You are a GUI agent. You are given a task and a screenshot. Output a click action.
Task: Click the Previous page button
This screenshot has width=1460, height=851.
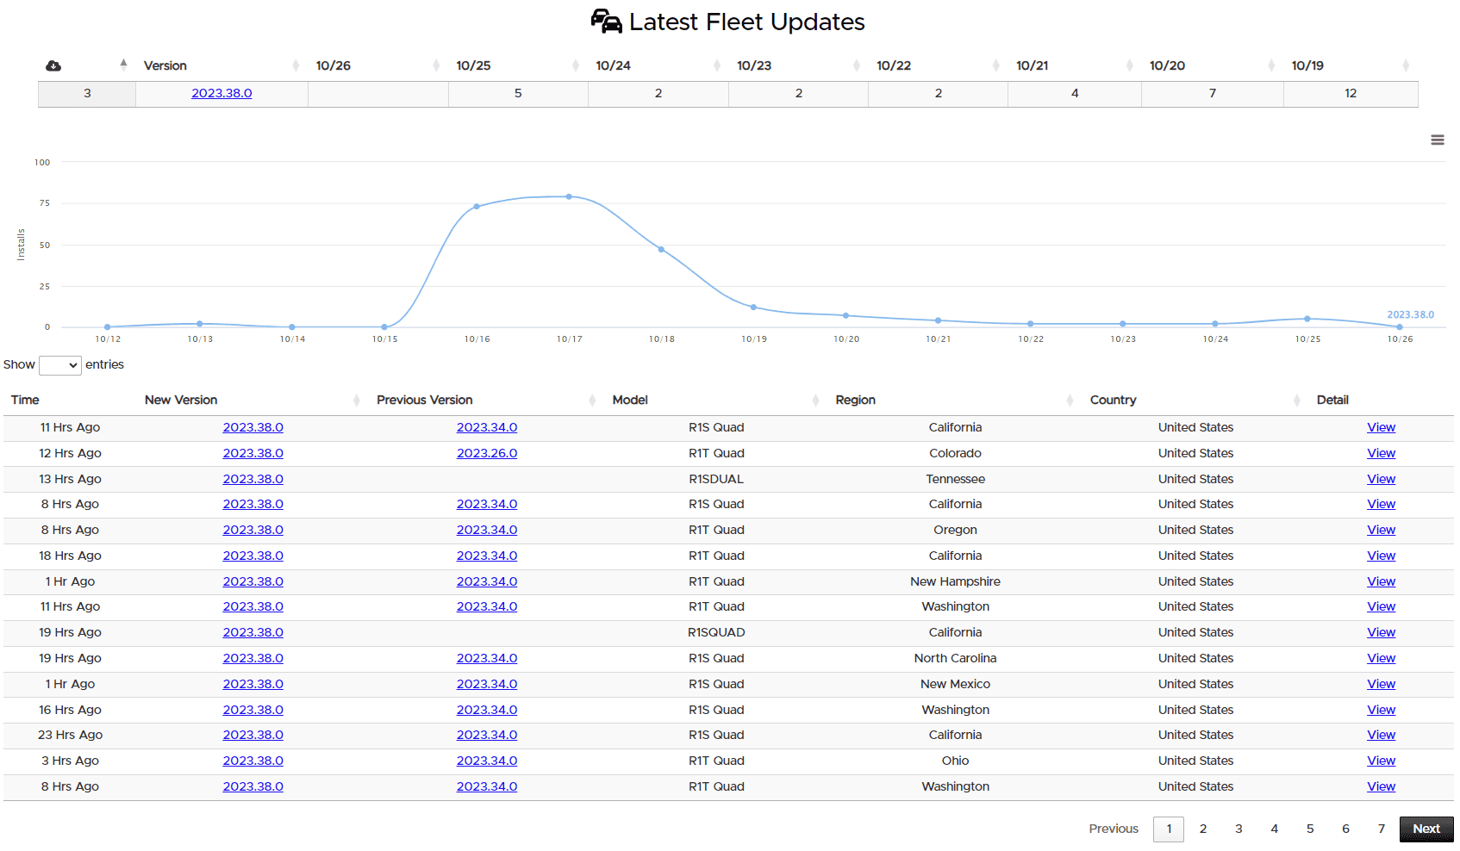point(1114,829)
